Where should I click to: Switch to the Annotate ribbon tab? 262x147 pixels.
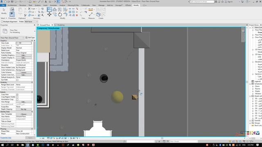pyautogui.click(x=54, y=5)
